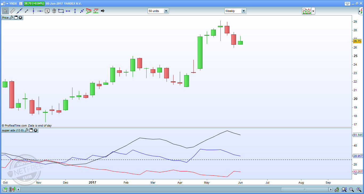Choose the red-green triangle pattern tool
The width and height of the screenshot is (364, 194).
pos(89,11)
